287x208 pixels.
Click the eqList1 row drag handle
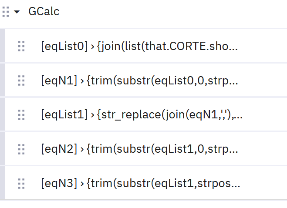tap(21, 115)
